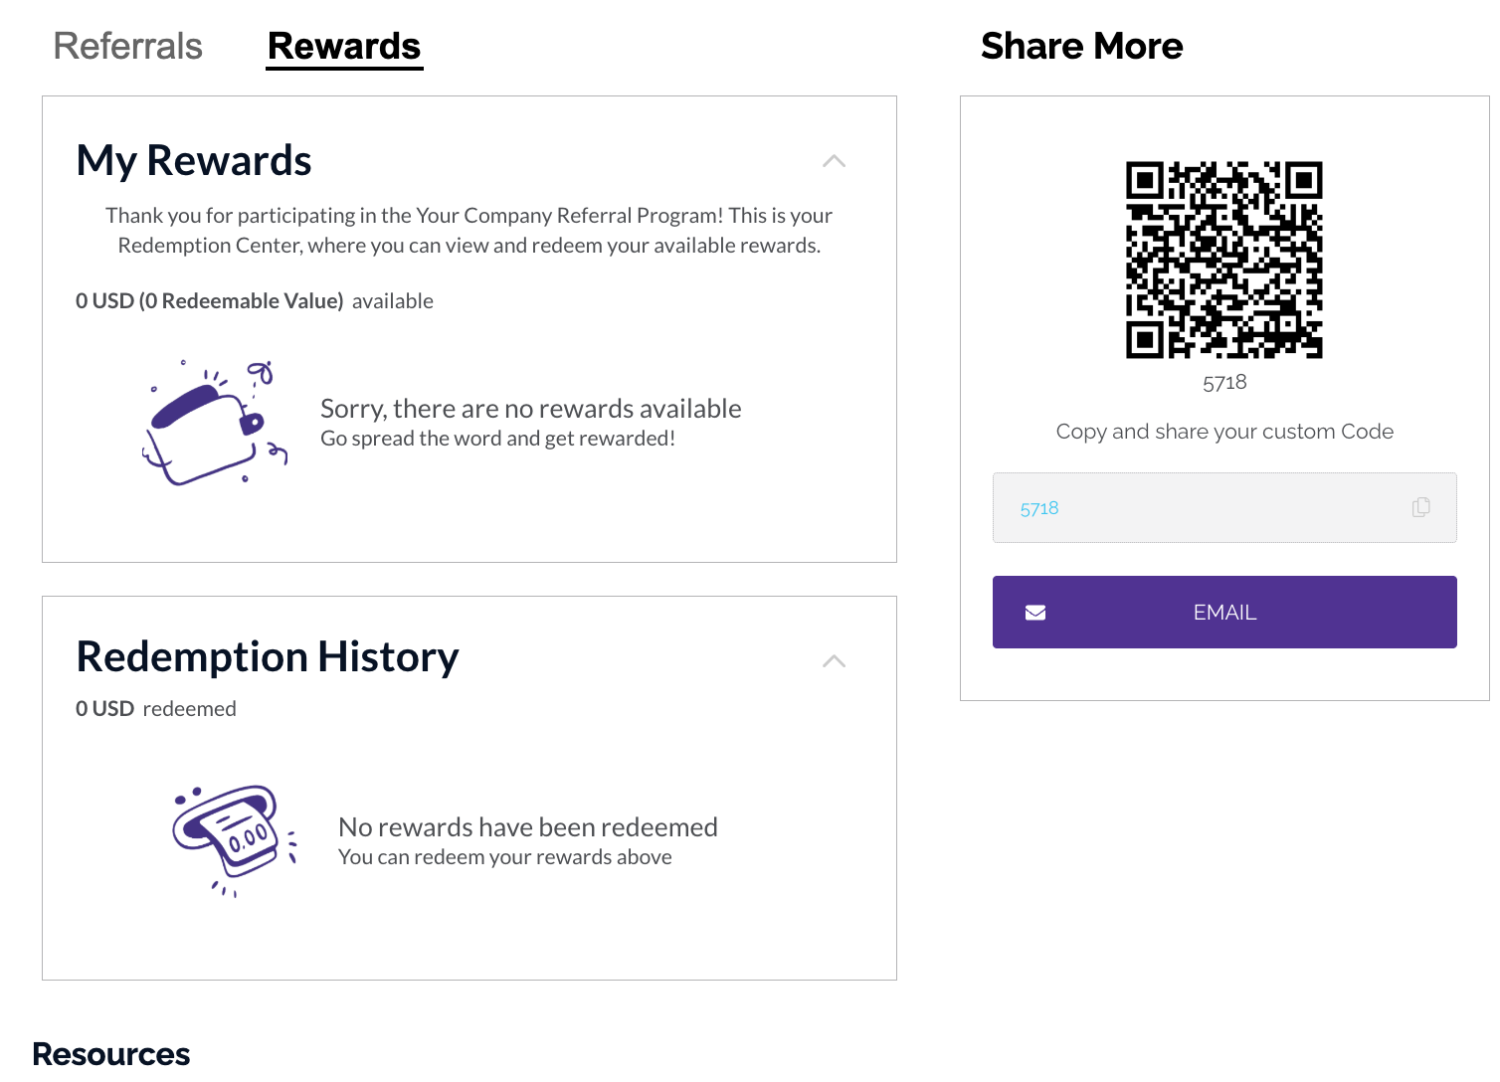Image resolution: width=1500 pixels, height=1082 pixels.
Task: Click the copy icon beside code 5718
Action: [x=1420, y=508]
